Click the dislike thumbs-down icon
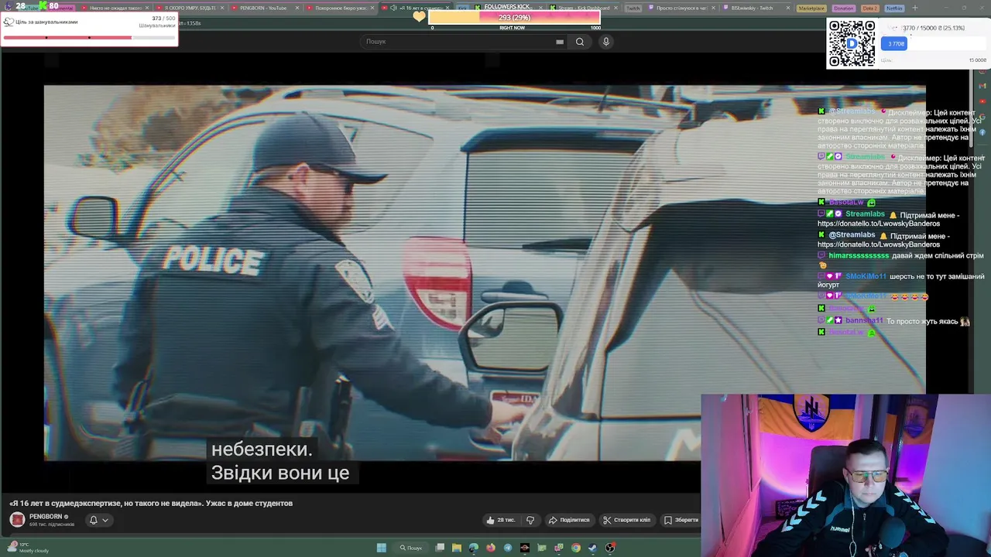 530,520
